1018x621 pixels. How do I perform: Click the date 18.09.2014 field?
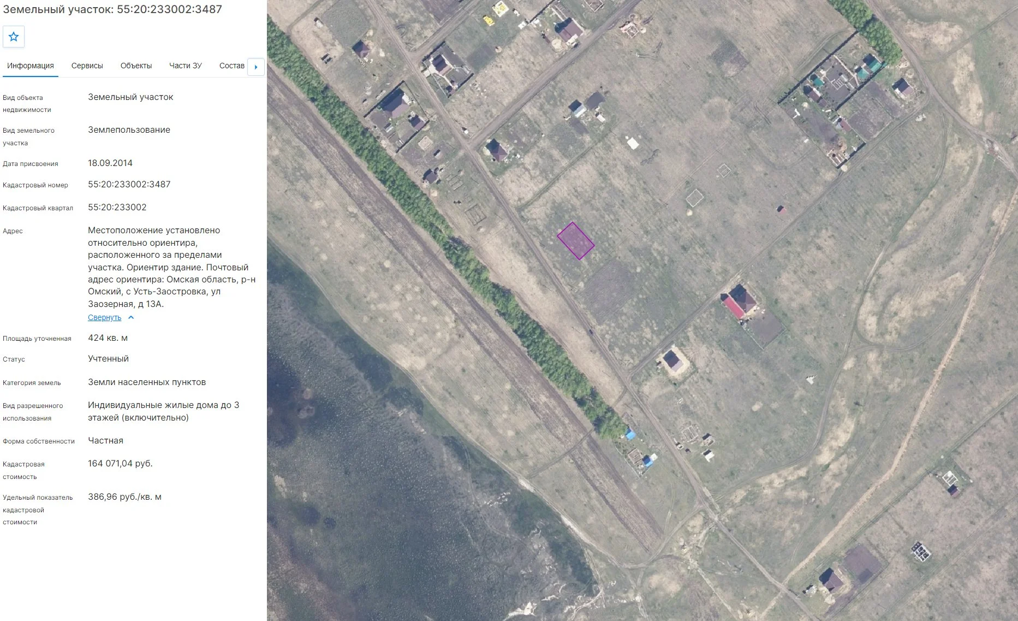point(110,163)
